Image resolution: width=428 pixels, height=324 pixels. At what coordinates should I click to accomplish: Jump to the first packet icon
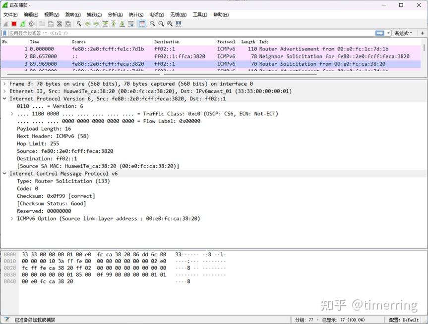coord(113,24)
